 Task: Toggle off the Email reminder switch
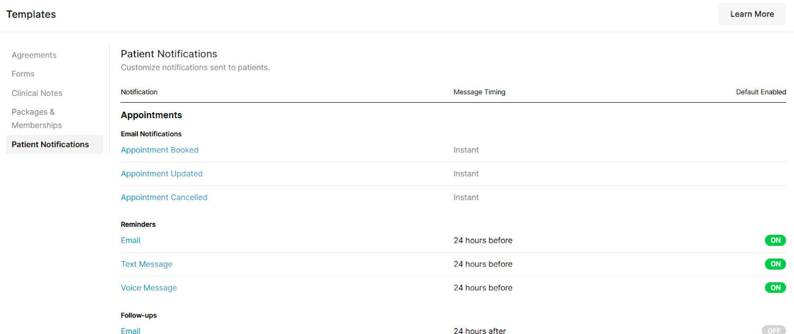pos(775,240)
